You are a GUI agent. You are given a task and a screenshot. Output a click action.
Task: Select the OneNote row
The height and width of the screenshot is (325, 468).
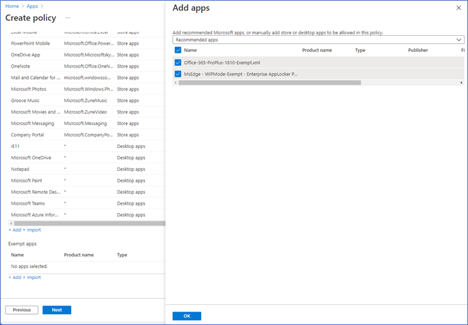[87, 66]
